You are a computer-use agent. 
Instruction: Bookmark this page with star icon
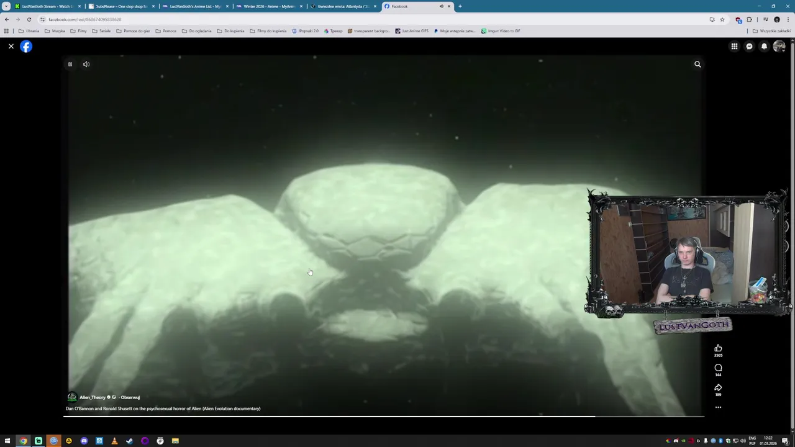[x=722, y=19]
